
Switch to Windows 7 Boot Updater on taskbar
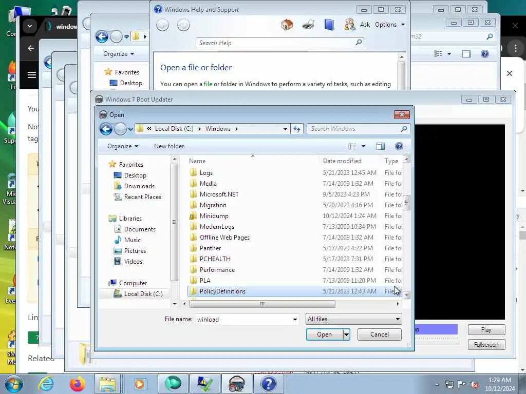pyautogui.click(x=237, y=384)
